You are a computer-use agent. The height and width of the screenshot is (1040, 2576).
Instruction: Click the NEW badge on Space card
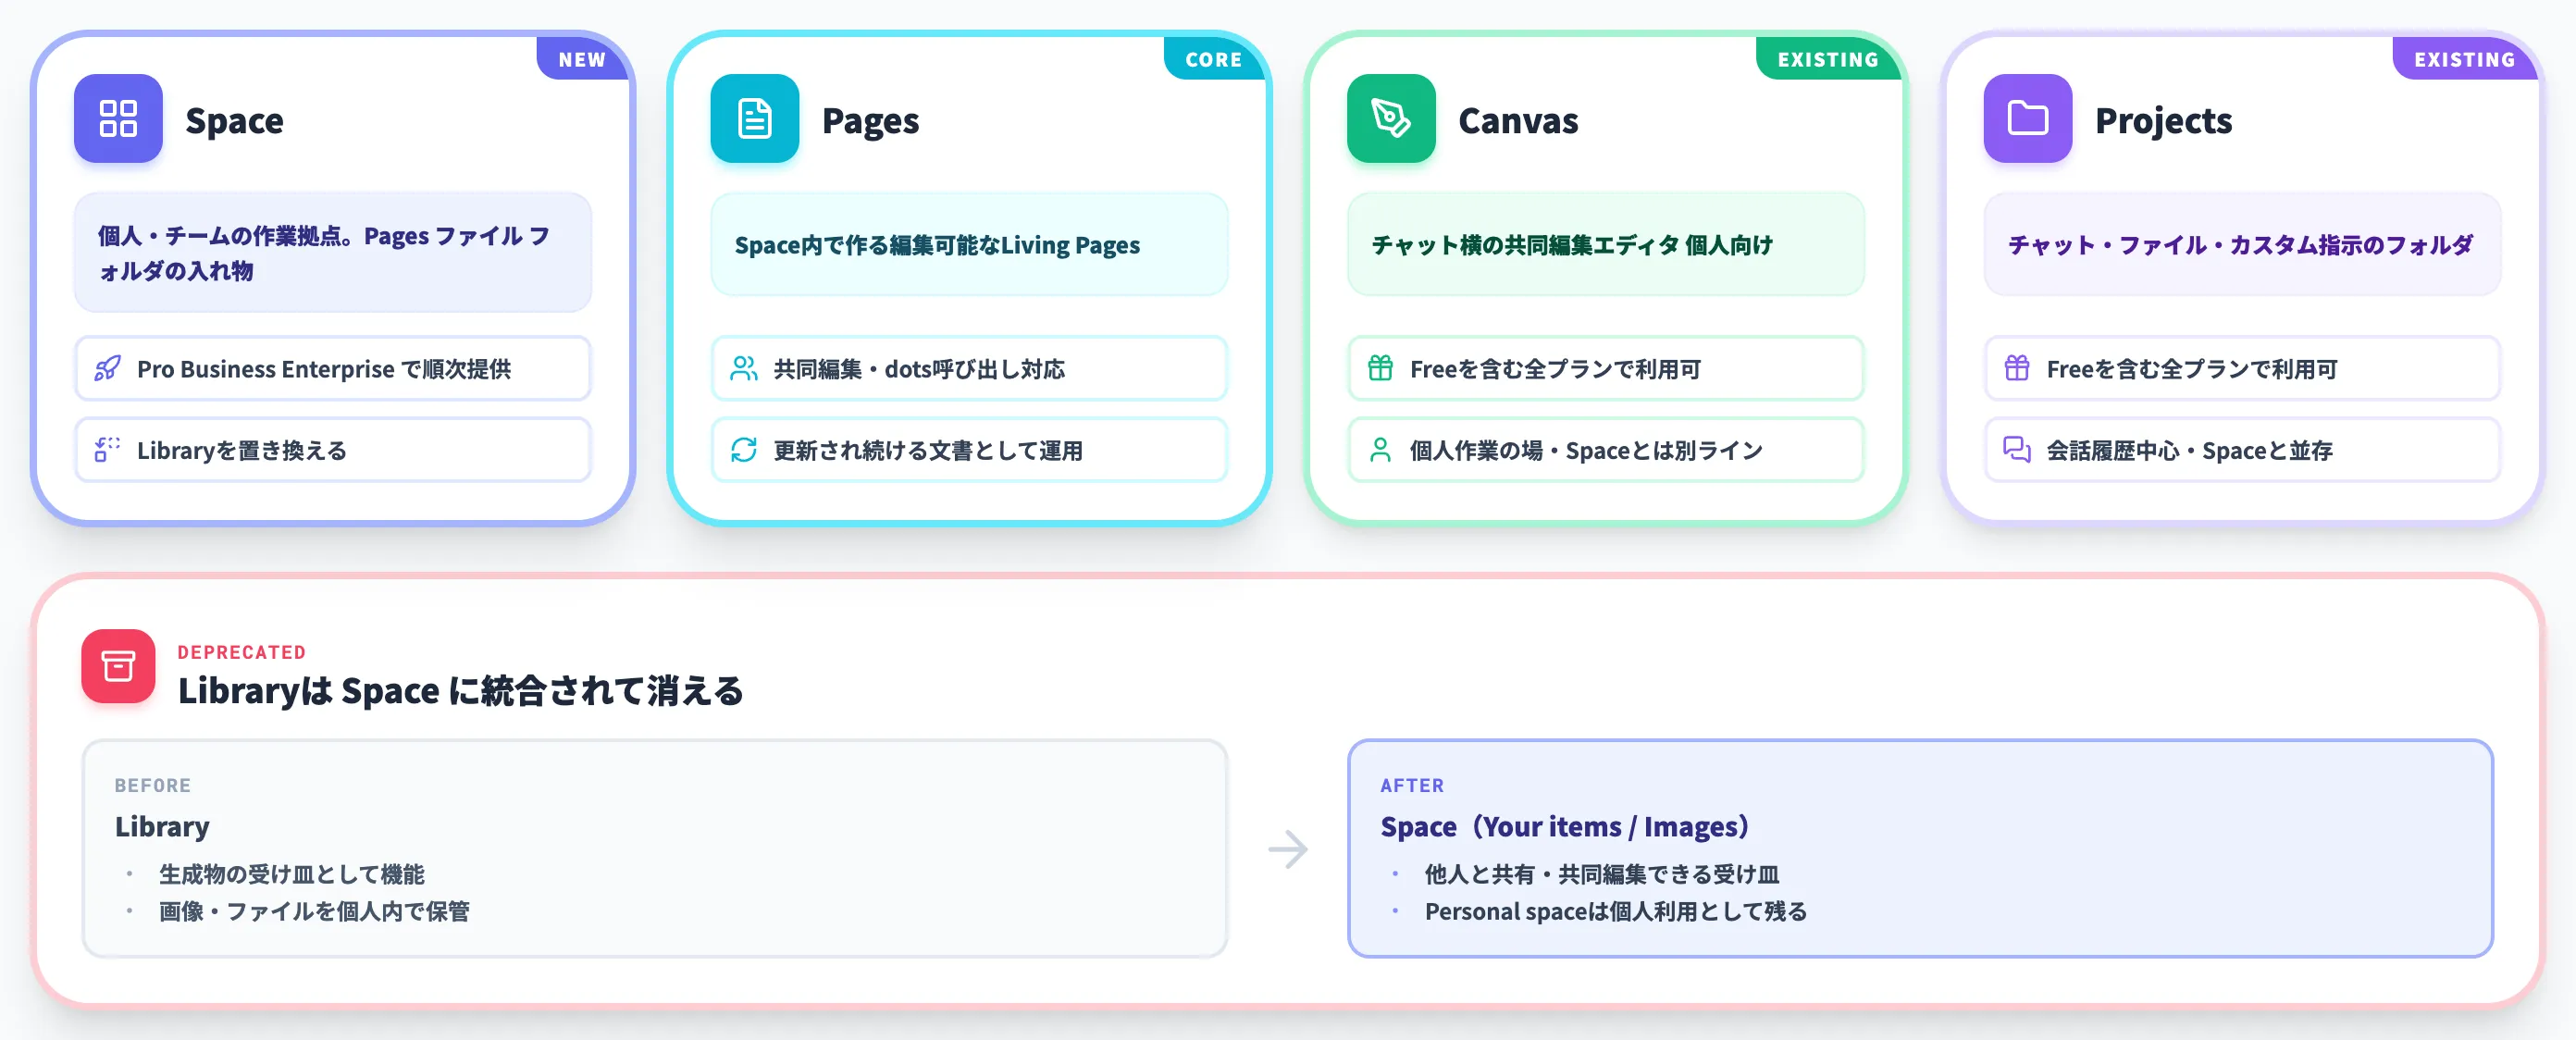[582, 59]
